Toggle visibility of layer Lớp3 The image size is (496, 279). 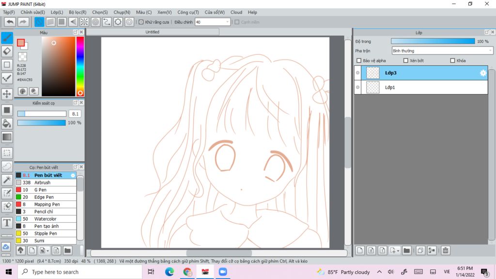tap(358, 73)
